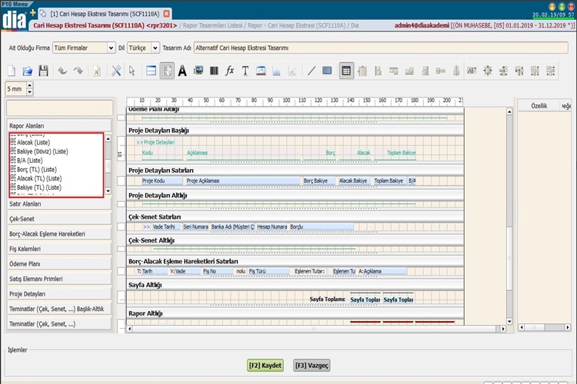Switch to the Cari Hesap Ekstresi Tasarımı tab

pos(105,14)
